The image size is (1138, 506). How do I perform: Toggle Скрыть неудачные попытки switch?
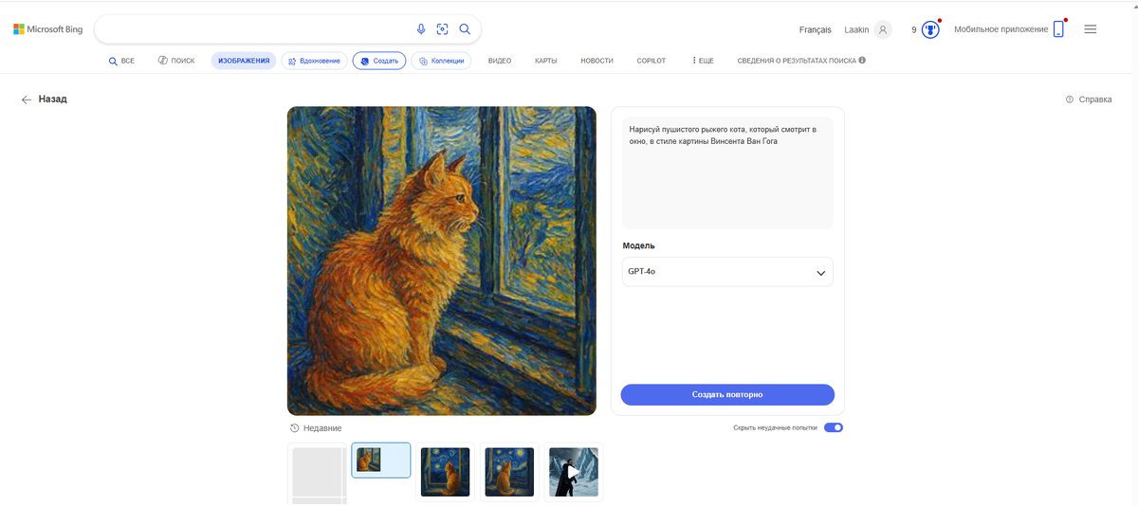click(834, 427)
